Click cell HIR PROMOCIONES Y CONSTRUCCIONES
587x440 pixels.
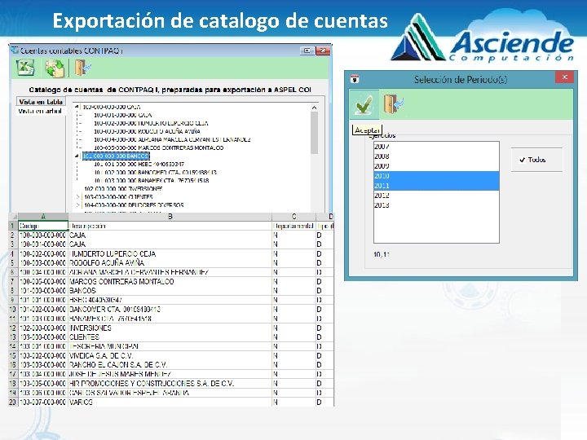tap(170, 384)
